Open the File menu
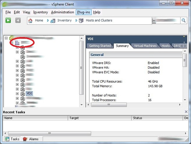191x144 pixels. [8, 12]
